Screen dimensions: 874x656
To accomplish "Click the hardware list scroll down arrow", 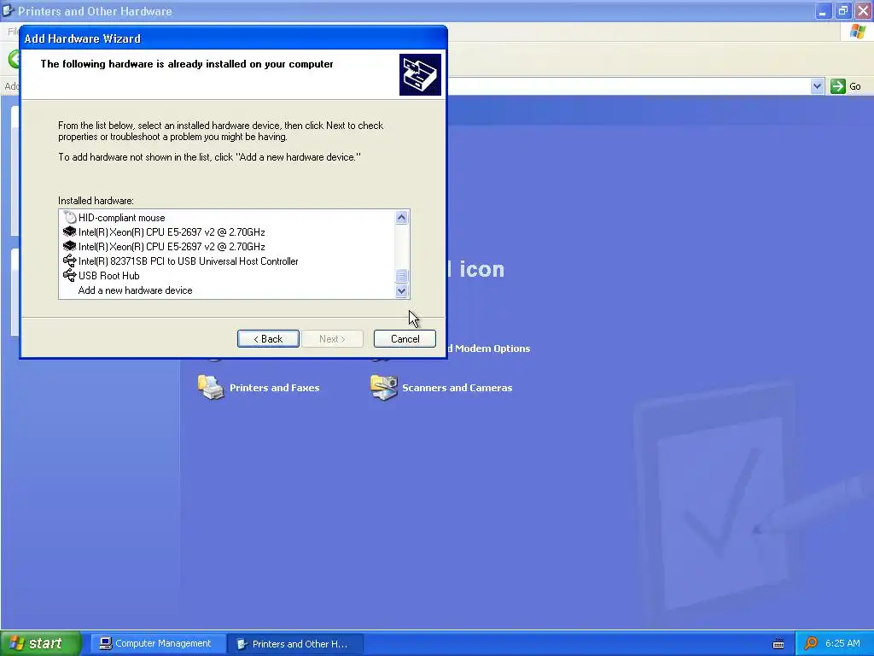I will point(401,290).
